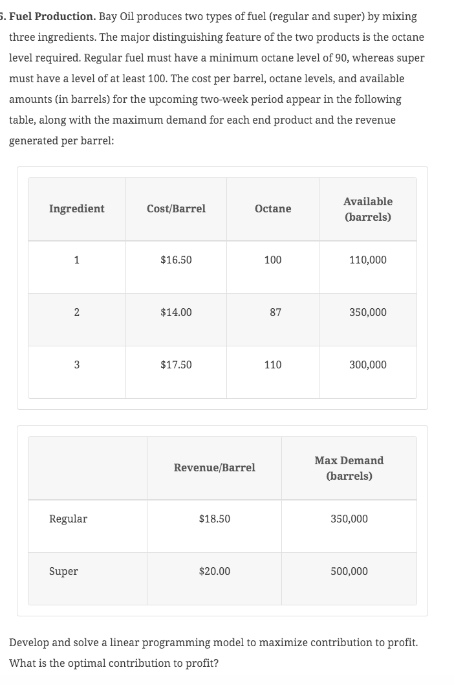Select the Regular row label
This screenshot has height=685, width=454.
(68, 519)
